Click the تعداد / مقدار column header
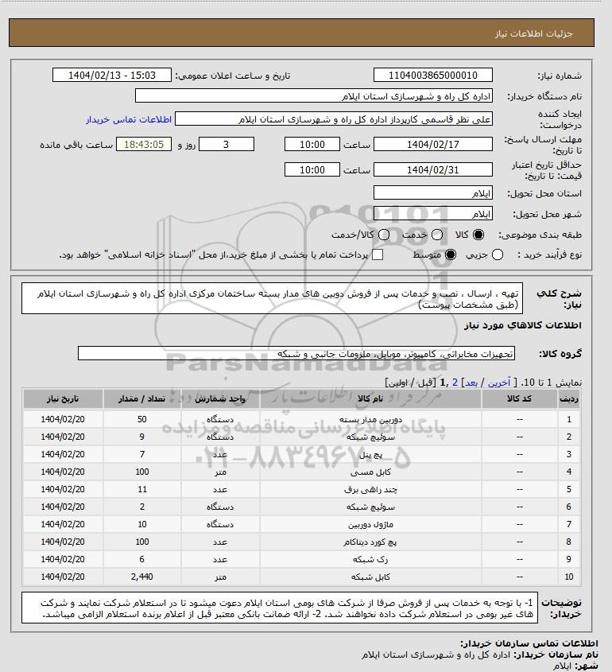Image resolution: width=612 pixels, height=672 pixels. click(x=141, y=399)
